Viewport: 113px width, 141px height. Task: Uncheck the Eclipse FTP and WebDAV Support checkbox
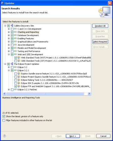[16, 86]
